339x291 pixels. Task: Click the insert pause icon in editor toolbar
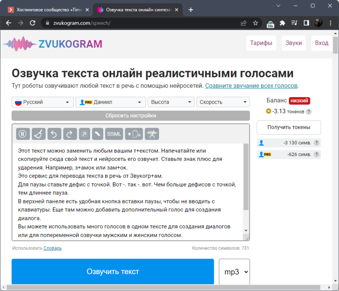(x=23, y=134)
